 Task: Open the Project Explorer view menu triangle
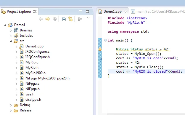click(x=88, y=18)
